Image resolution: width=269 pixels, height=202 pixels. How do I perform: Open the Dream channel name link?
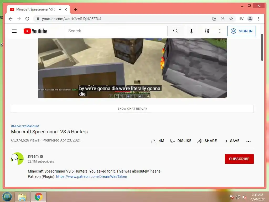point(33,156)
